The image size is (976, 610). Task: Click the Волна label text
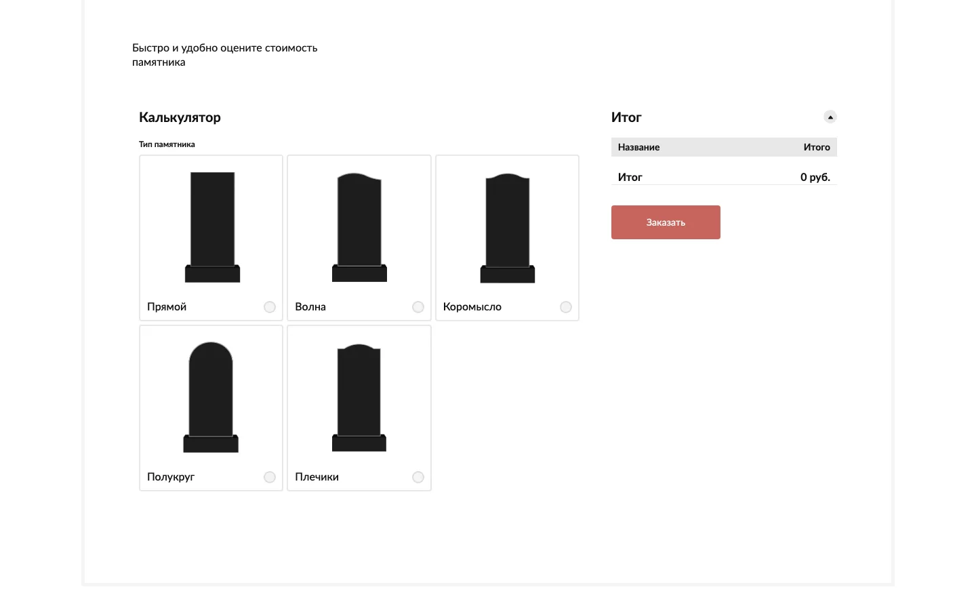(310, 307)
